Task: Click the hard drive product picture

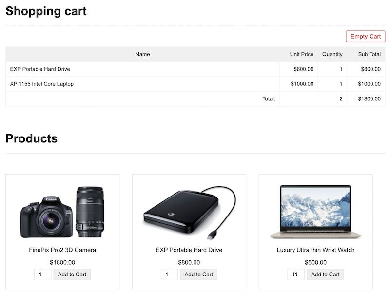Action: tap(189, 212)
